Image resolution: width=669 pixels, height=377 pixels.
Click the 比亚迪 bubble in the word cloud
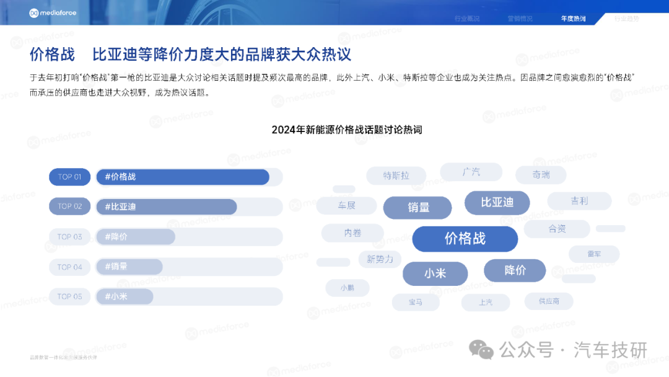[497, 203]
